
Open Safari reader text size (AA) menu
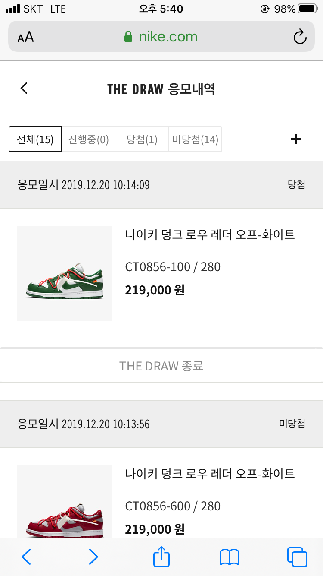(x=25, y=37)
